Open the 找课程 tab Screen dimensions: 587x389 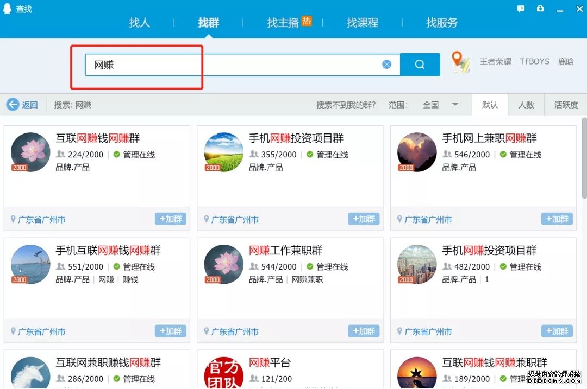(x=362, y=23)
